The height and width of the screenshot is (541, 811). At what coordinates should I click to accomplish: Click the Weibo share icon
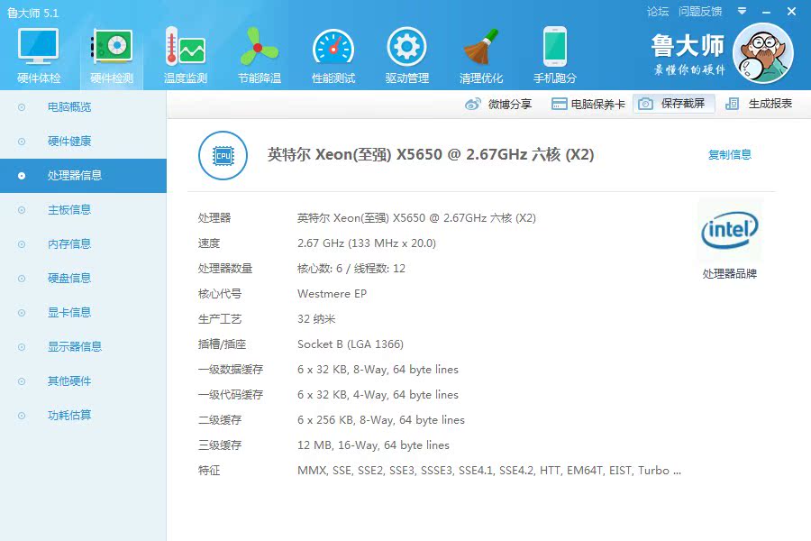[472, 104]
